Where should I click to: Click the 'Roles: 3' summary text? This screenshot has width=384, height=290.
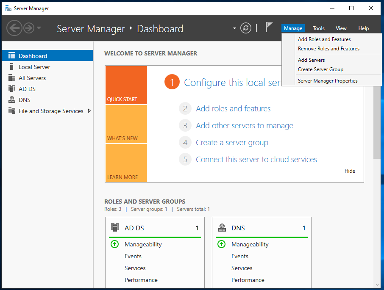(x=113, y=209)
